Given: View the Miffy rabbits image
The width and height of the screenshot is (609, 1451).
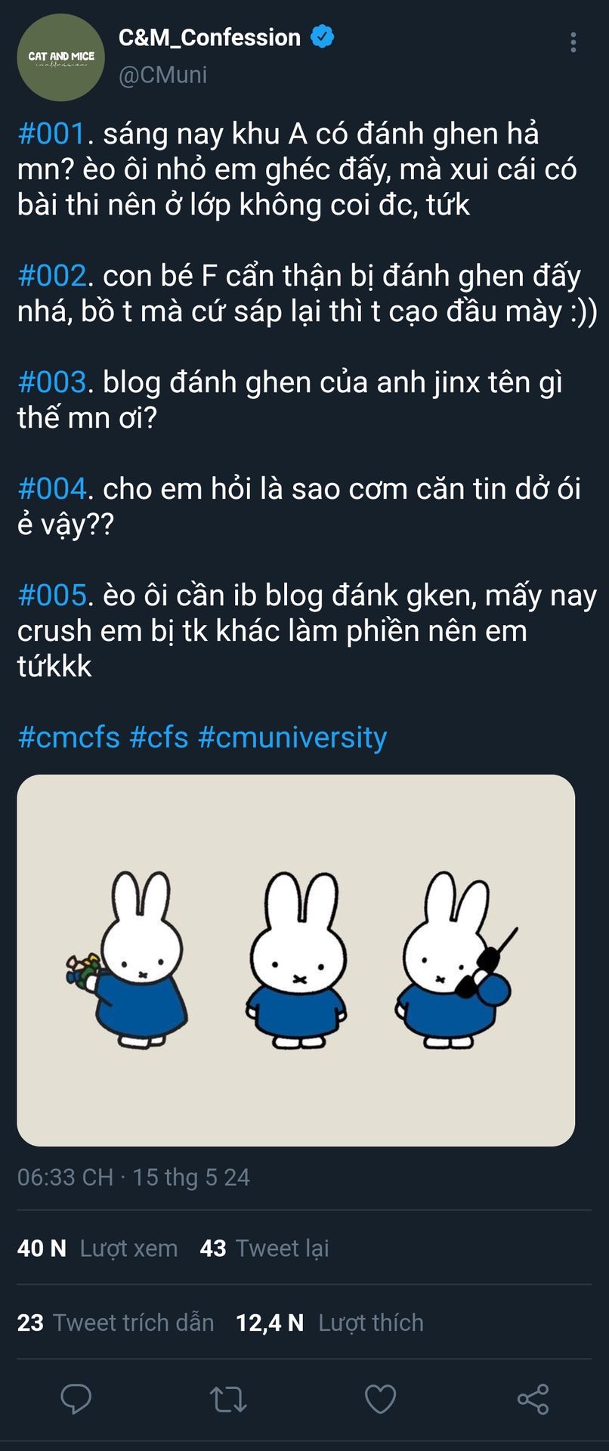Looking at the screenshot, I should tap(296, 960).
